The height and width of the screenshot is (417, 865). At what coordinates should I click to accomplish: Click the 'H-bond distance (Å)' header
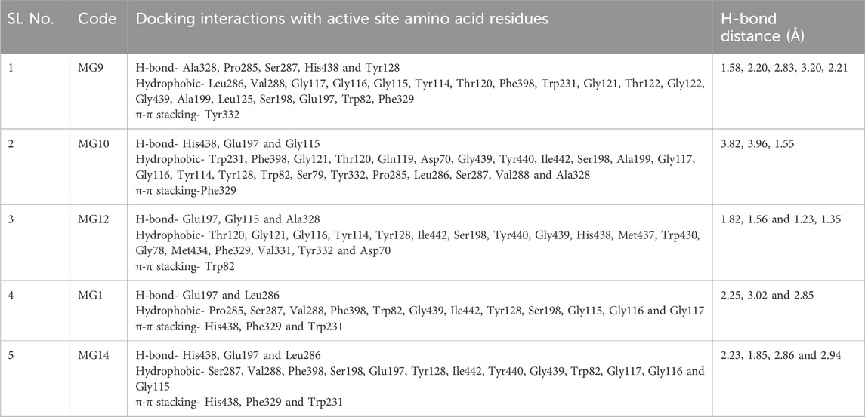762,28
